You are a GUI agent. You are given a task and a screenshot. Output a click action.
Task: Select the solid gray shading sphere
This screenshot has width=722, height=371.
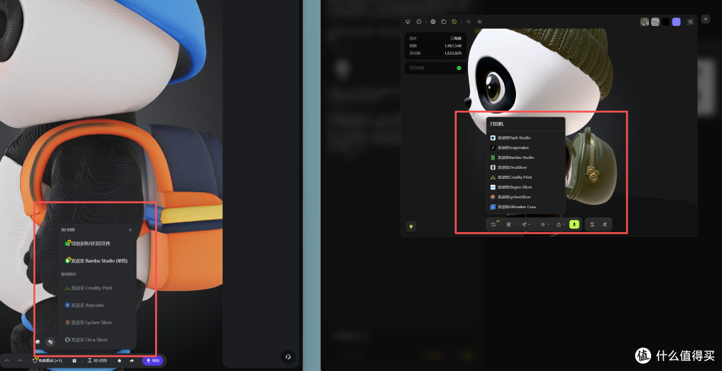point(433,21)
